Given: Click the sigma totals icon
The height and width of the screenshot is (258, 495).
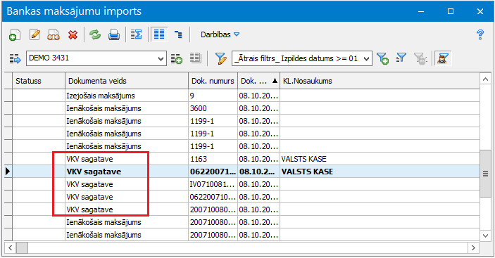Looking at the screenshot, I should coord(136,34).
